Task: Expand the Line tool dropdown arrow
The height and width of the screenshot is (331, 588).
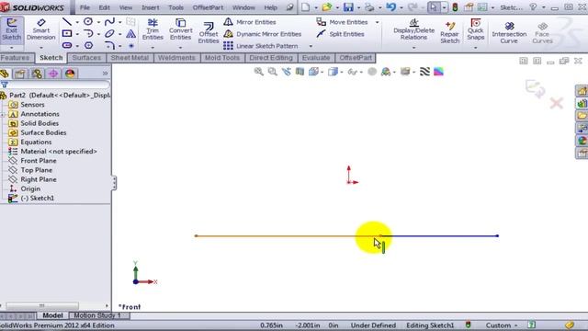Action: point(77,22)
